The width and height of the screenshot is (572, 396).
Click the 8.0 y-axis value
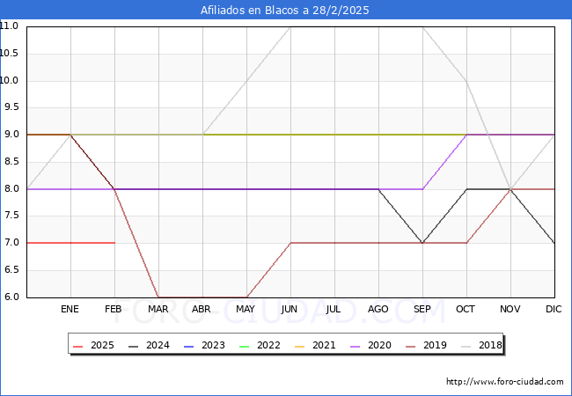pyautogui.click(x=11, y=188)
